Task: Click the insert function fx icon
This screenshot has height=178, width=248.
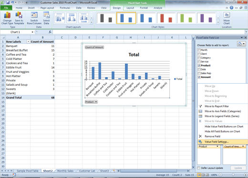Action: [50, 32]
